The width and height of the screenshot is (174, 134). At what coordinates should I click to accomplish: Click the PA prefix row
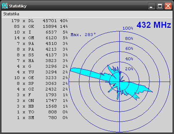coord(42,49)
